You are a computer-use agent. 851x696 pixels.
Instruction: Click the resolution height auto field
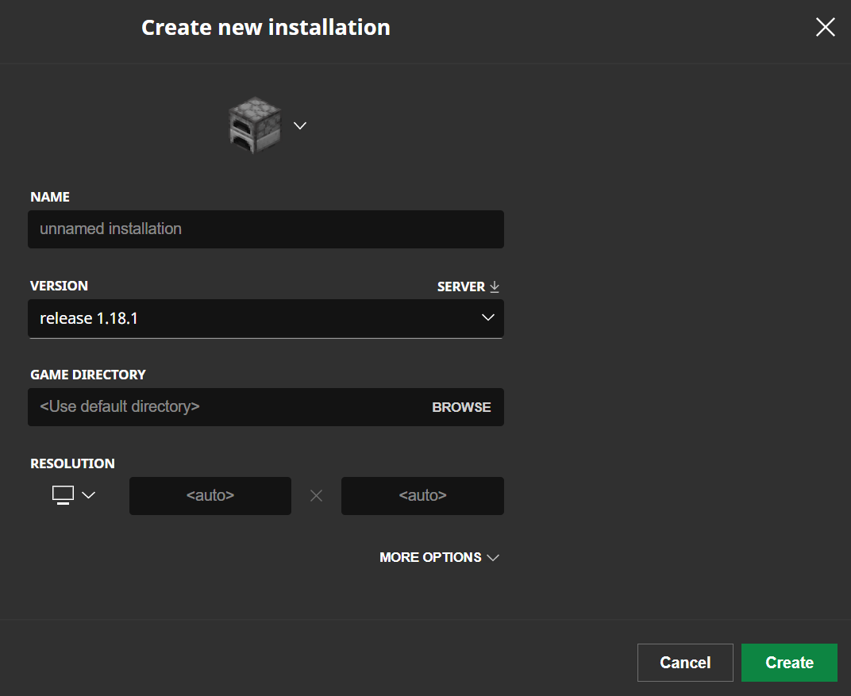pyautogui.click(x=422, y=495)
